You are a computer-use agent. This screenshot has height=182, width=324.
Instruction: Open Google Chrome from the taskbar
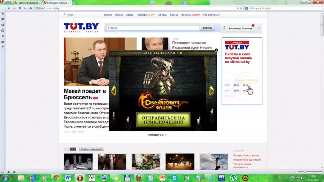(x=56, y=178)
